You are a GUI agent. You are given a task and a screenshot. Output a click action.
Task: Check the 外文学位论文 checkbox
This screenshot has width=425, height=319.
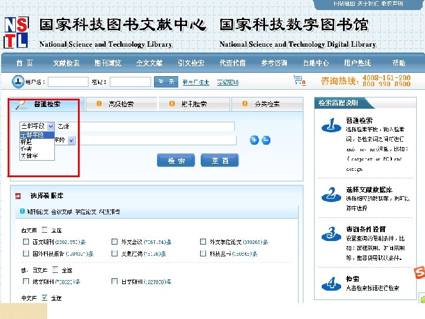203,242
